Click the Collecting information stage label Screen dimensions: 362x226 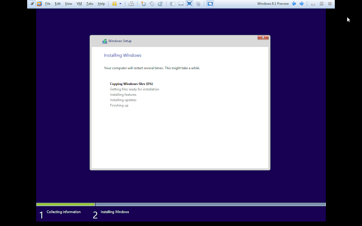(63, 212)
